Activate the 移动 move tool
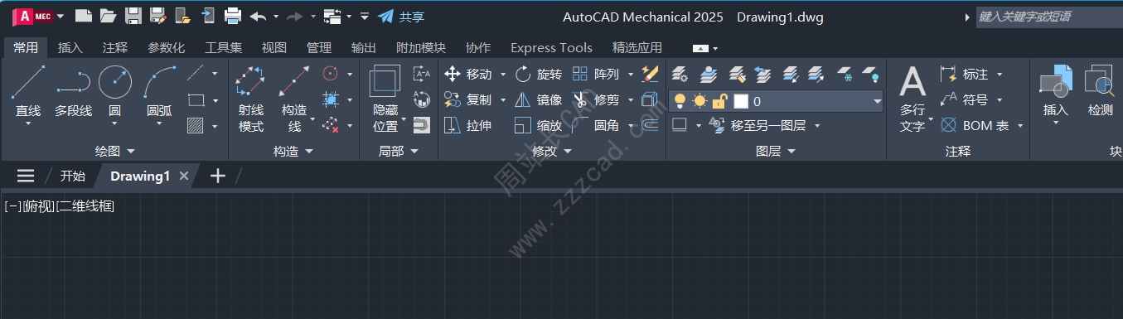 click(x=468, y=75)
